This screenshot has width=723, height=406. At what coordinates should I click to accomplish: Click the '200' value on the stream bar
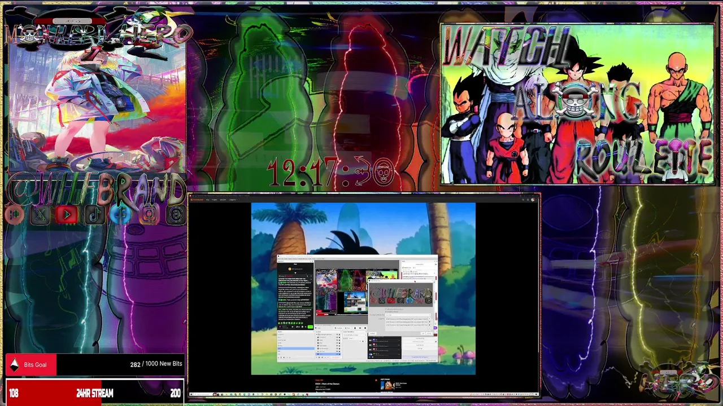click(x=175, y=394)
